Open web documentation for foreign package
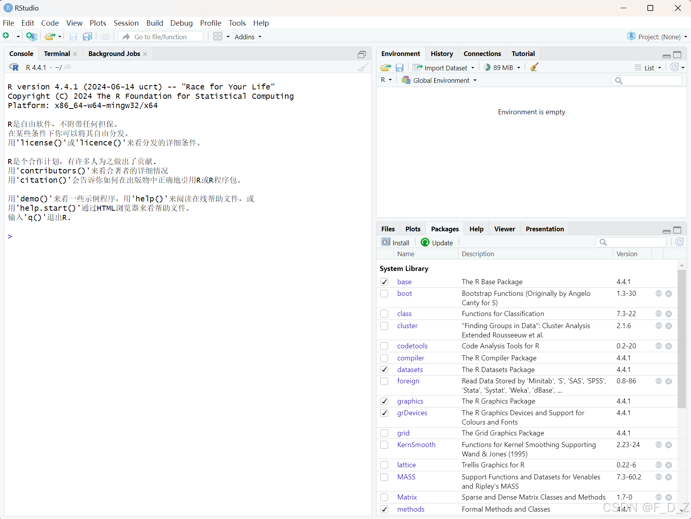Image resolution: width=691 pixels, height=519 pixels. [659, 381]
